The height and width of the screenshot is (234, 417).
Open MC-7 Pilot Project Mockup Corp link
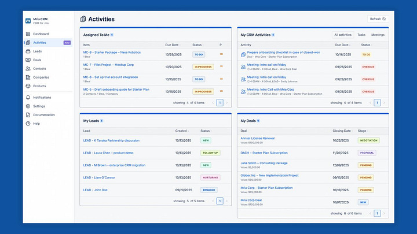108,65
